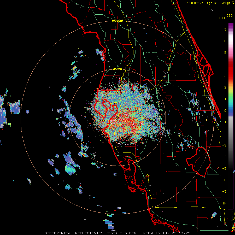Click the -6 tick on the scale
Image resolution: width=235 pixels, height=235 pixels.
pyautogui.click(x=224, y=180)
